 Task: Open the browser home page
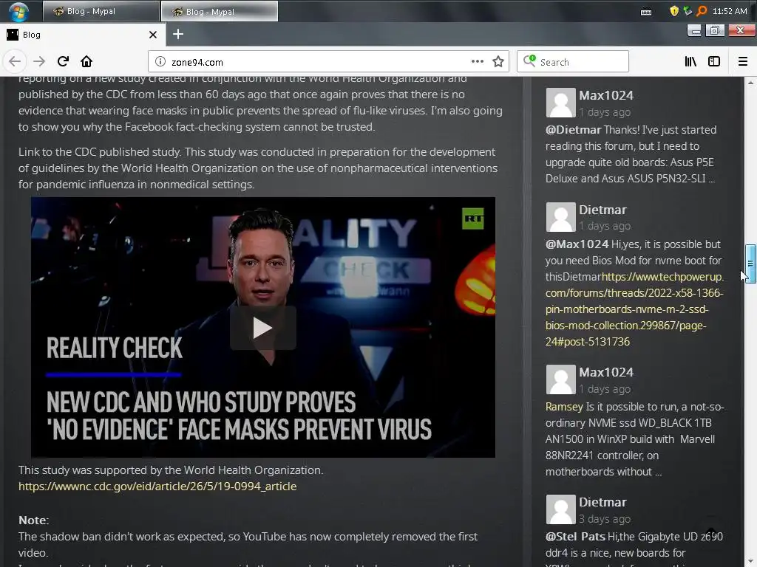point(86,62)
